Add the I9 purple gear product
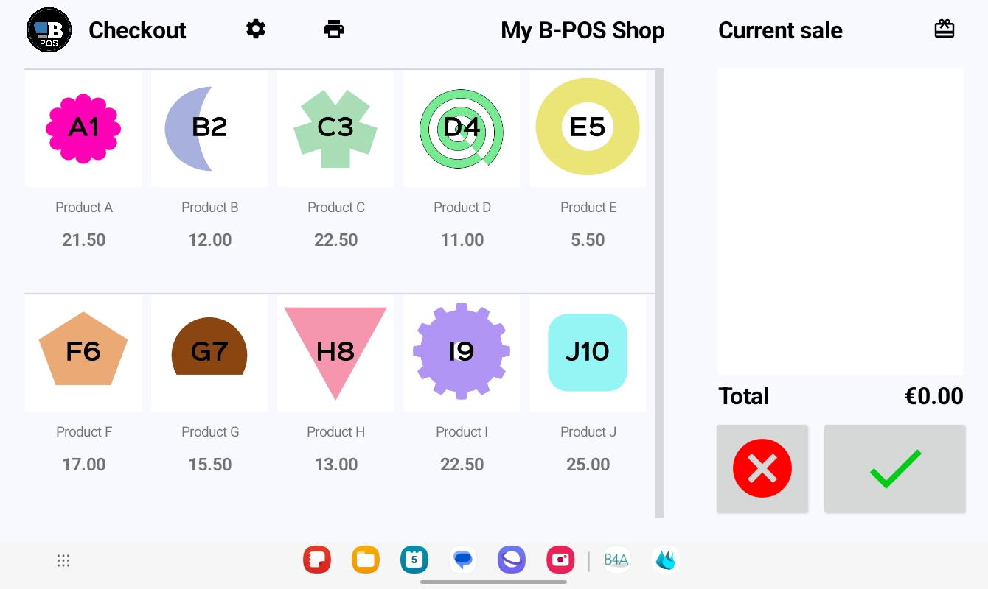The image size is (988, 589). click(462, 353)
